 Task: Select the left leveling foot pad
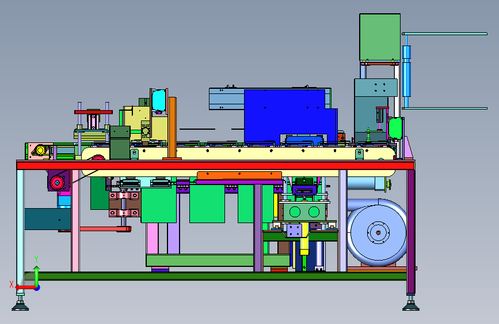tap(20, 307)
